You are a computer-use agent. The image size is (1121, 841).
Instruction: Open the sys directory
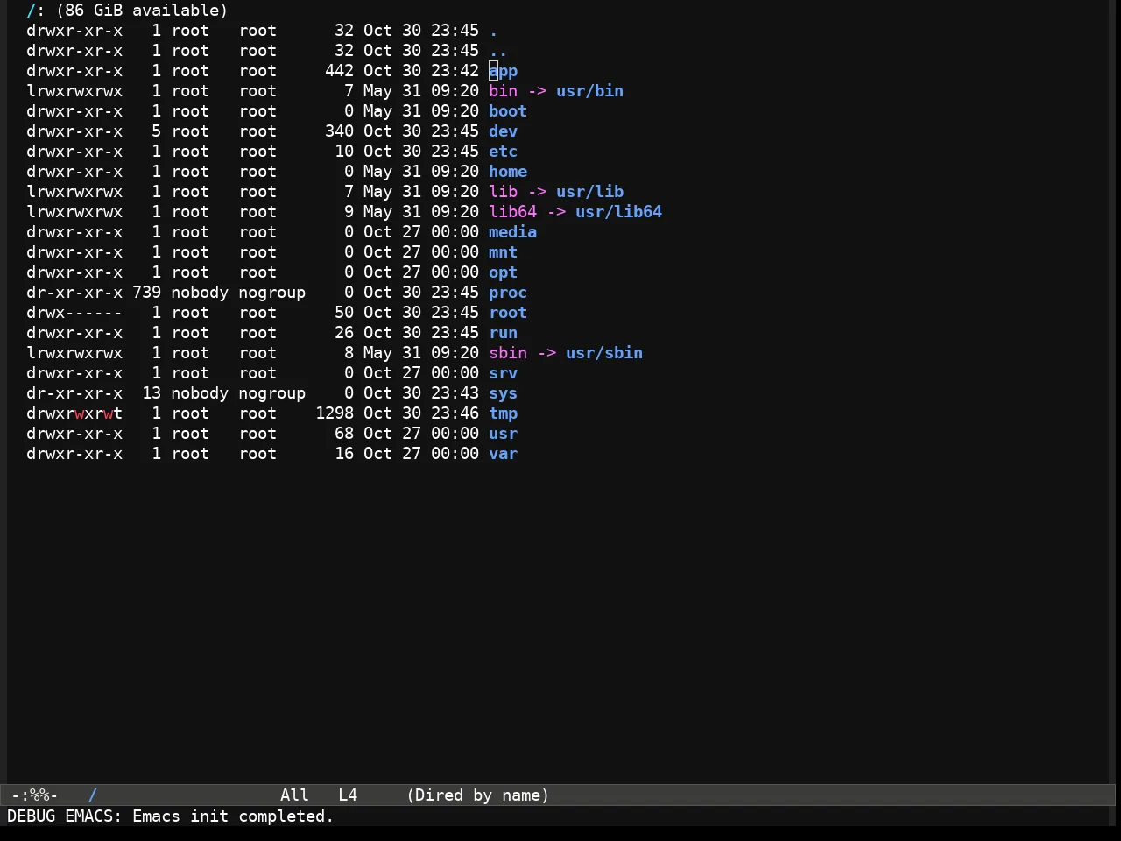click(504, 393)
